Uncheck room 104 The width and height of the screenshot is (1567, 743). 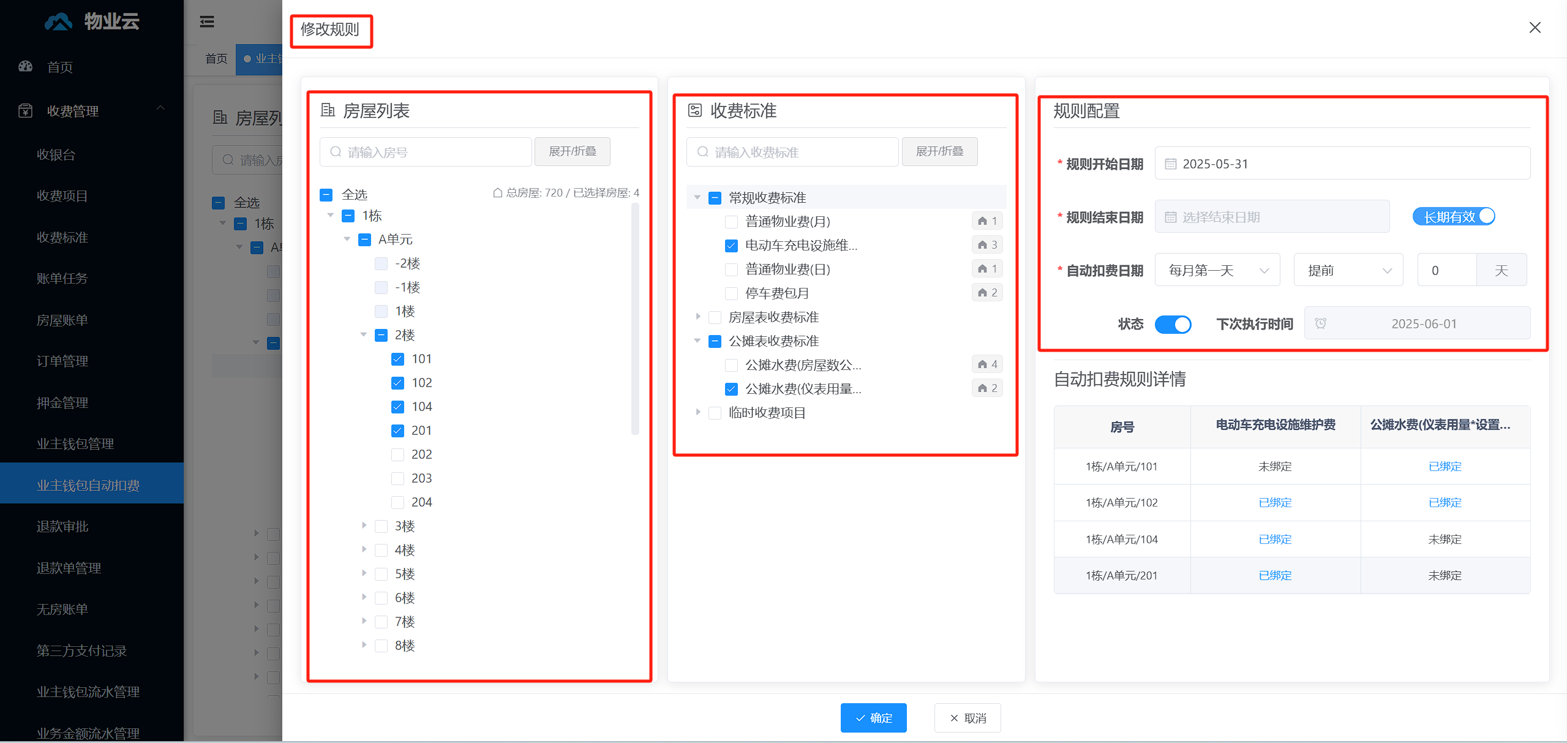tap(397, 407)
